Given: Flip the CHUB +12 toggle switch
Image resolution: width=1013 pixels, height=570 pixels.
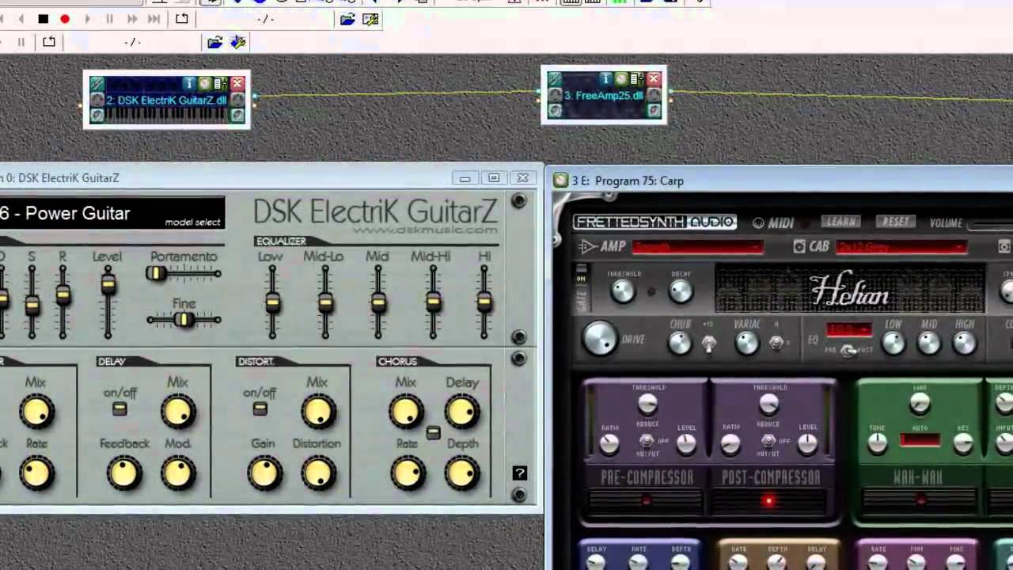Looking at the screenshot, I should click(709, 343).
